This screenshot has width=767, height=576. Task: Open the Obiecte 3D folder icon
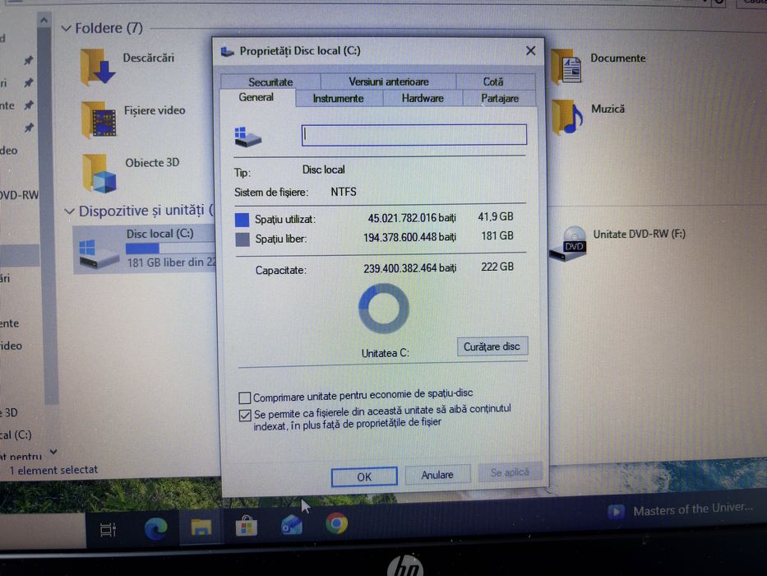99,174
